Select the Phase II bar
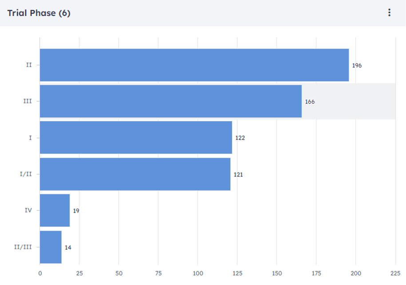This screenshot has width=406, height=285. pyautogui.click(x=194, y=65)
